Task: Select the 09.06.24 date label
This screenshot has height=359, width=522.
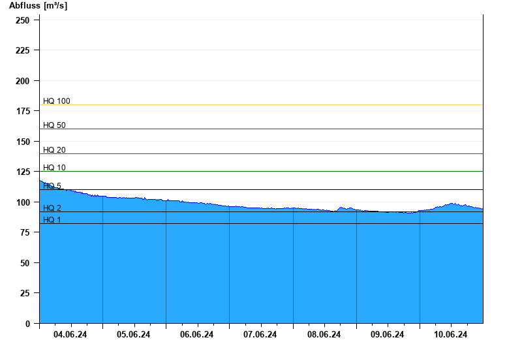Action: point(387,334)
